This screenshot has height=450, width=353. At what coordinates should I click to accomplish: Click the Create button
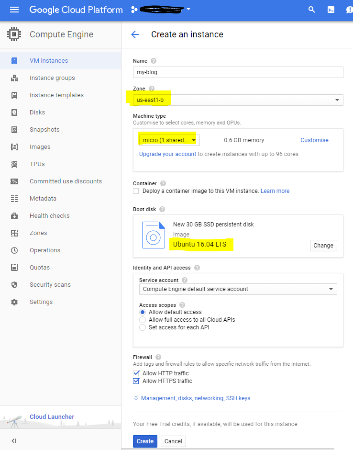145,441
